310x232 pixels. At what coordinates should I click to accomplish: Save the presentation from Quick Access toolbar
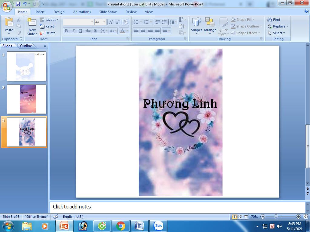[18, 4]
